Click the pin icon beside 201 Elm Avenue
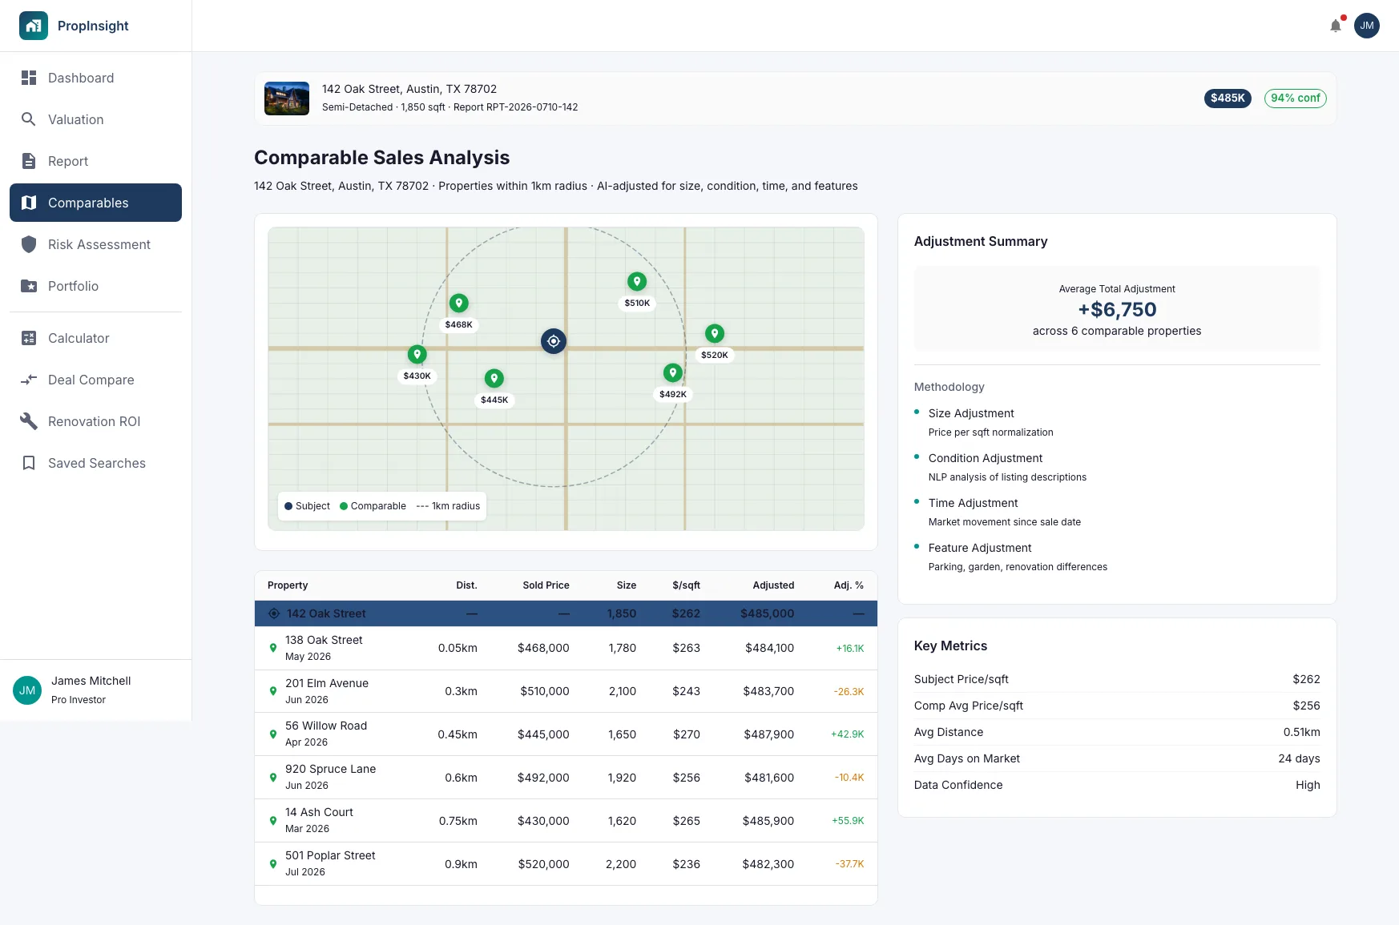 [x=273, y=691]
